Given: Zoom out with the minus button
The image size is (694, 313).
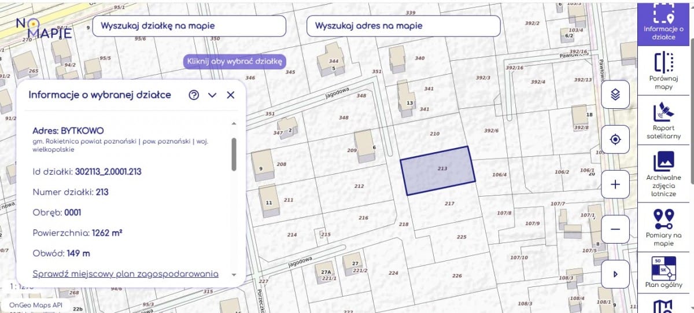Looking at the screenshot, I should click(x=615, y=229).
